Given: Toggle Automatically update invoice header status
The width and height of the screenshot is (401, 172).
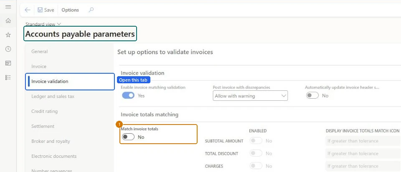Looking at the screenshot, I should pyautogui.click(x=312, y=95).
